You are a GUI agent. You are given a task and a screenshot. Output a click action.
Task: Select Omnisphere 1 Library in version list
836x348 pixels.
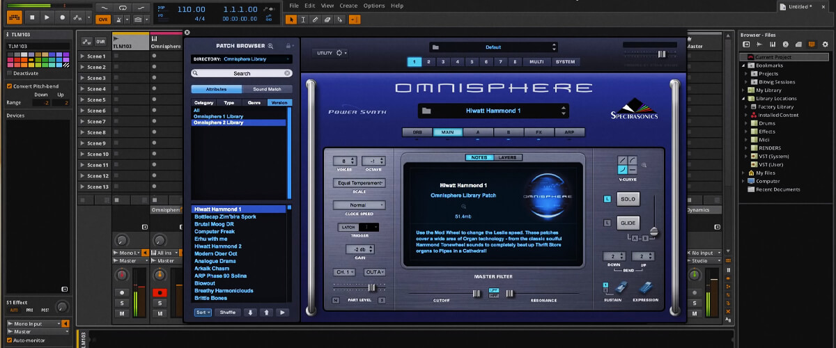pos(218,116)
